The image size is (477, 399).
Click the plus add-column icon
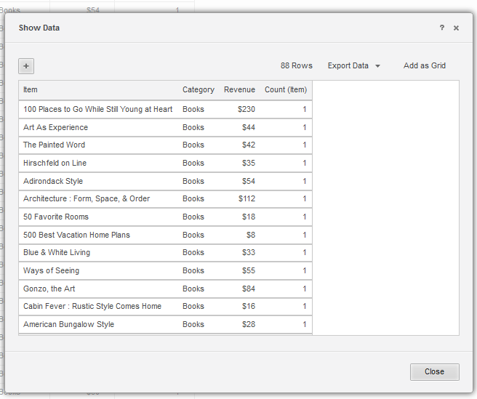click(26, 66)
